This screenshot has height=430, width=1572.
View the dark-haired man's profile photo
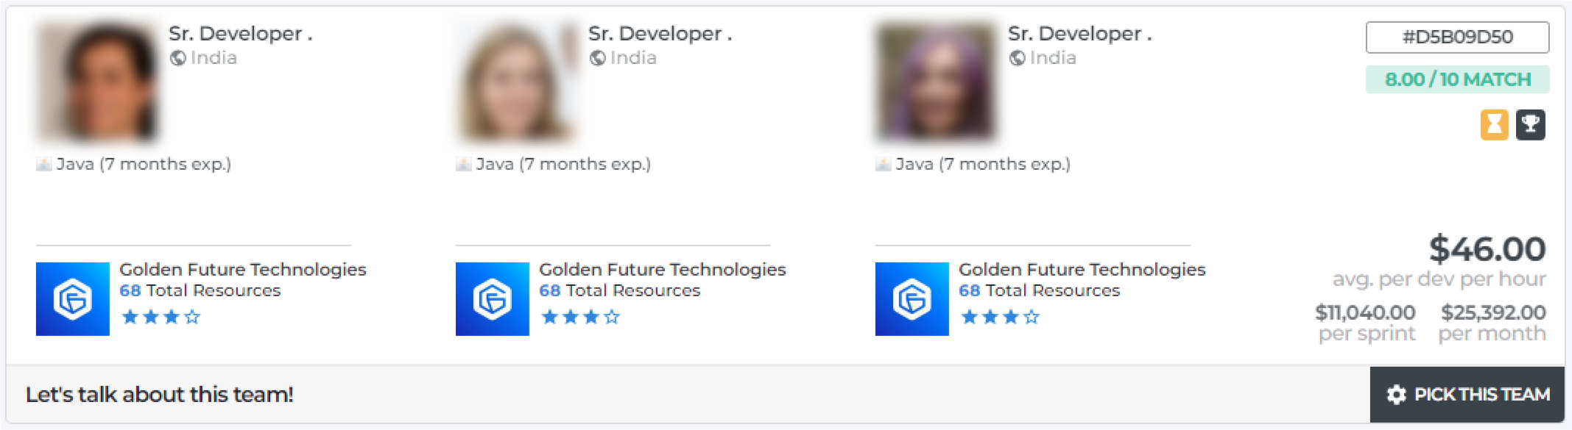pos(97,81)
